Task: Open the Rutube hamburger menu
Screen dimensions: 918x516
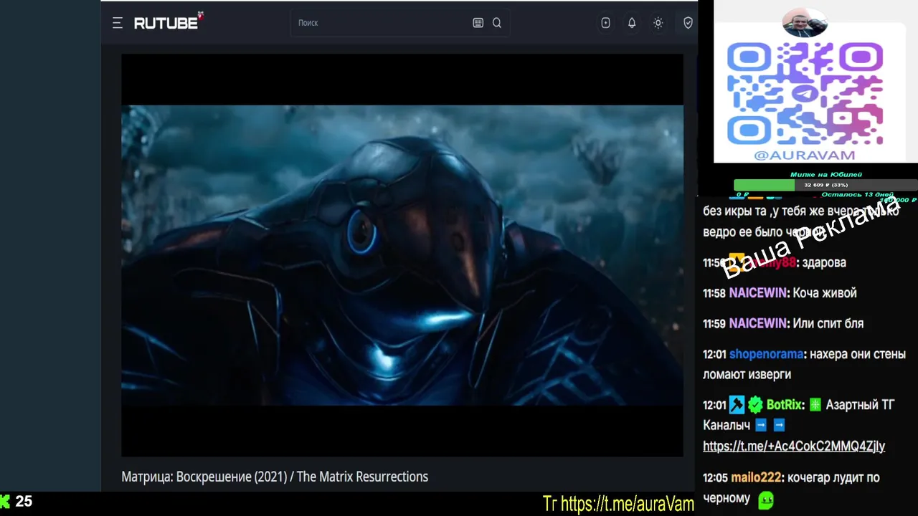Action: coord(118,23)
